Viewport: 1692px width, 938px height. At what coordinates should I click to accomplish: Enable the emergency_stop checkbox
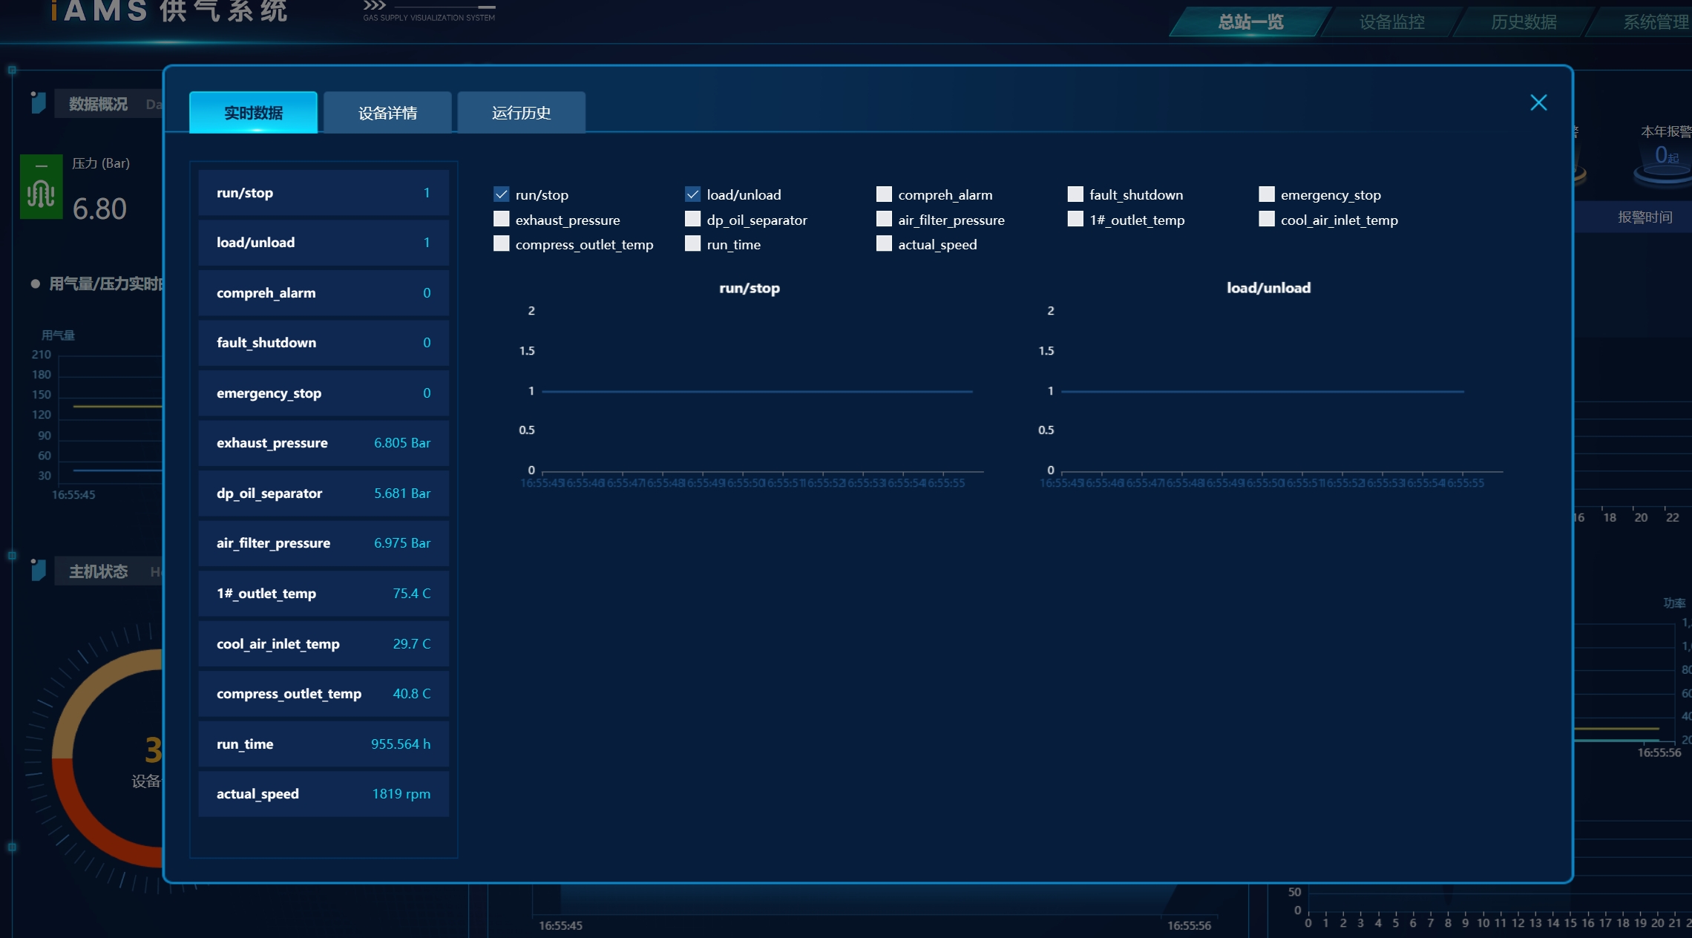pos(1267,194)
